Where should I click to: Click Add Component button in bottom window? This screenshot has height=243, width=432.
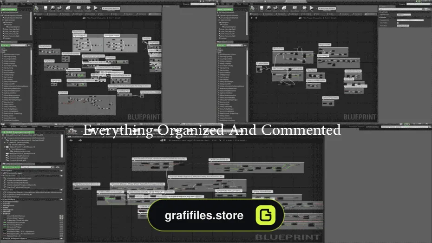coord(18,132)
